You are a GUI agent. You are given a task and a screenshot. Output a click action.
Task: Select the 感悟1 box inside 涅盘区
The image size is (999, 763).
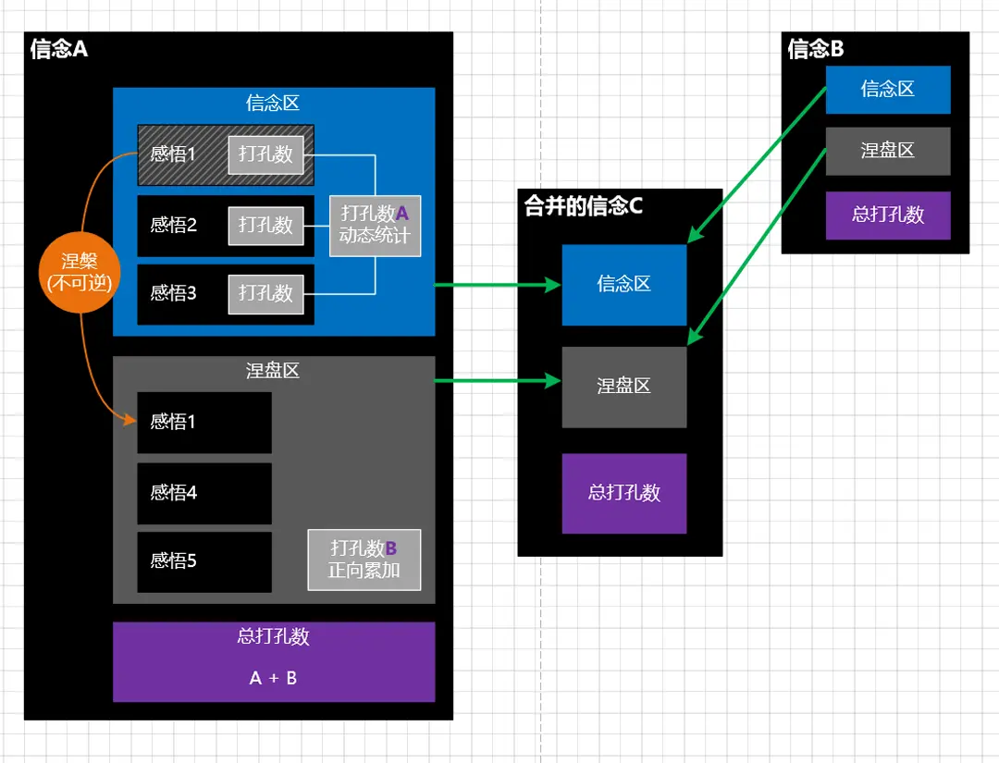click(x=203, y=423)
